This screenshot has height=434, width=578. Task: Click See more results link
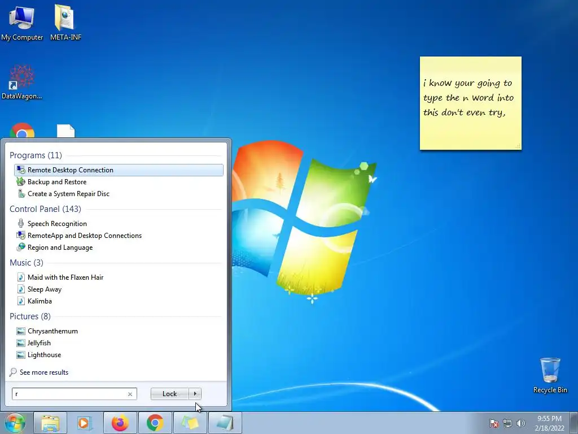pos(44,372)
